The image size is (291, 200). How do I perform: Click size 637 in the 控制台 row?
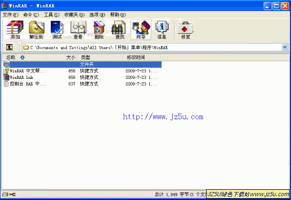pos(72,84)
